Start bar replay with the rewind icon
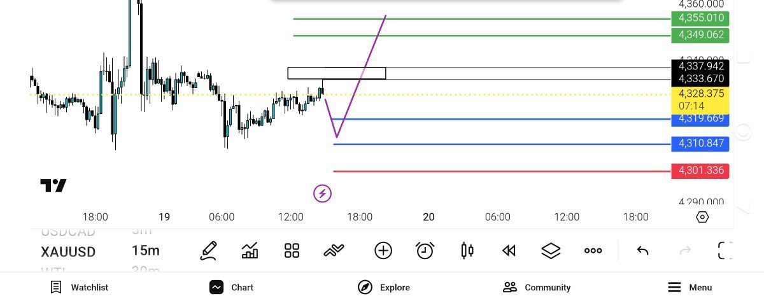The width and height of the screenshot is (764, 303). click(x=509, y=251)
